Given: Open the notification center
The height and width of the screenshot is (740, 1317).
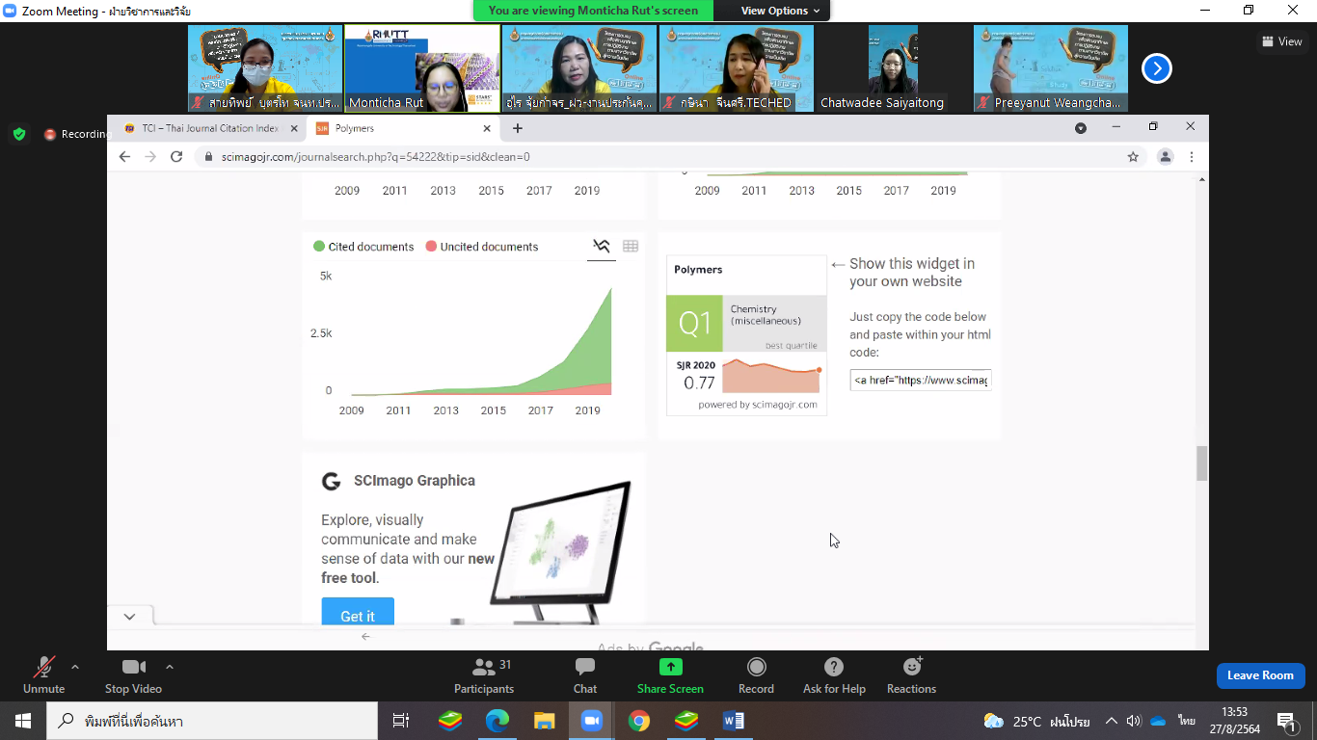Looking at the screenshot, I should (1287, 721).
